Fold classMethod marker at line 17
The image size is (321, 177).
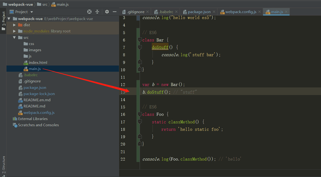[139, 122]
